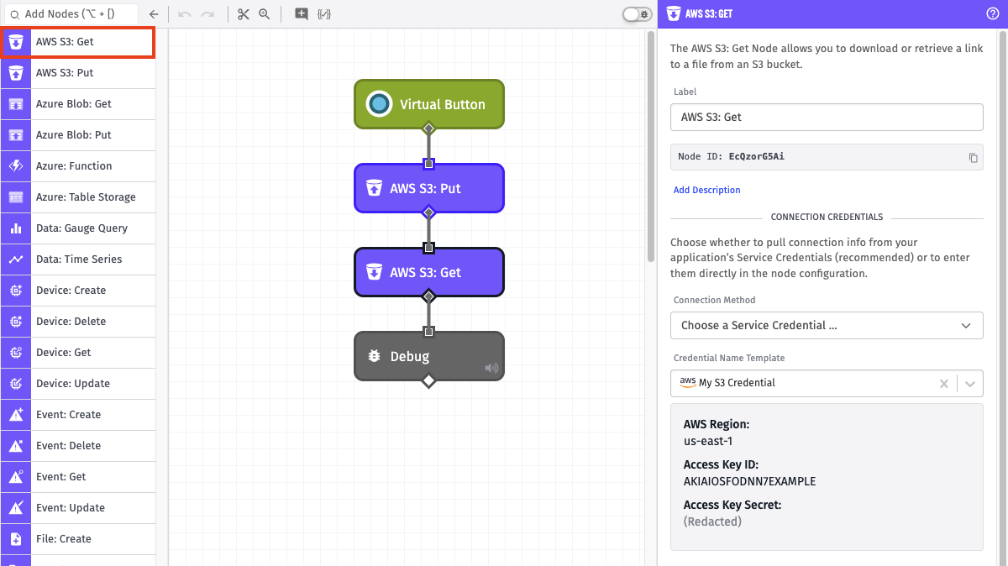
Task: Click the us-east-1 region value
Action: (708, 441)
